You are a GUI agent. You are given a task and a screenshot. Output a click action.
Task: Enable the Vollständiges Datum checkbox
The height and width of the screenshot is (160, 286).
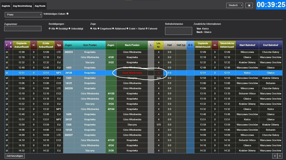coord(67,14)
